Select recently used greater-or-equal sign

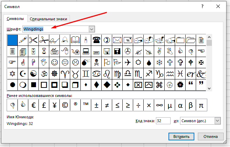pyautogui.click(x=128, y=105)
